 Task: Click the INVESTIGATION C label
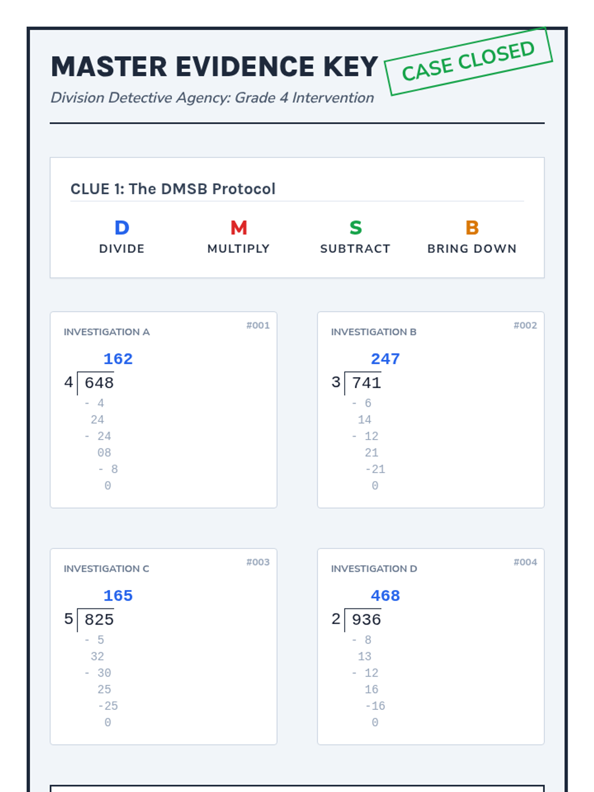point(106,569)
